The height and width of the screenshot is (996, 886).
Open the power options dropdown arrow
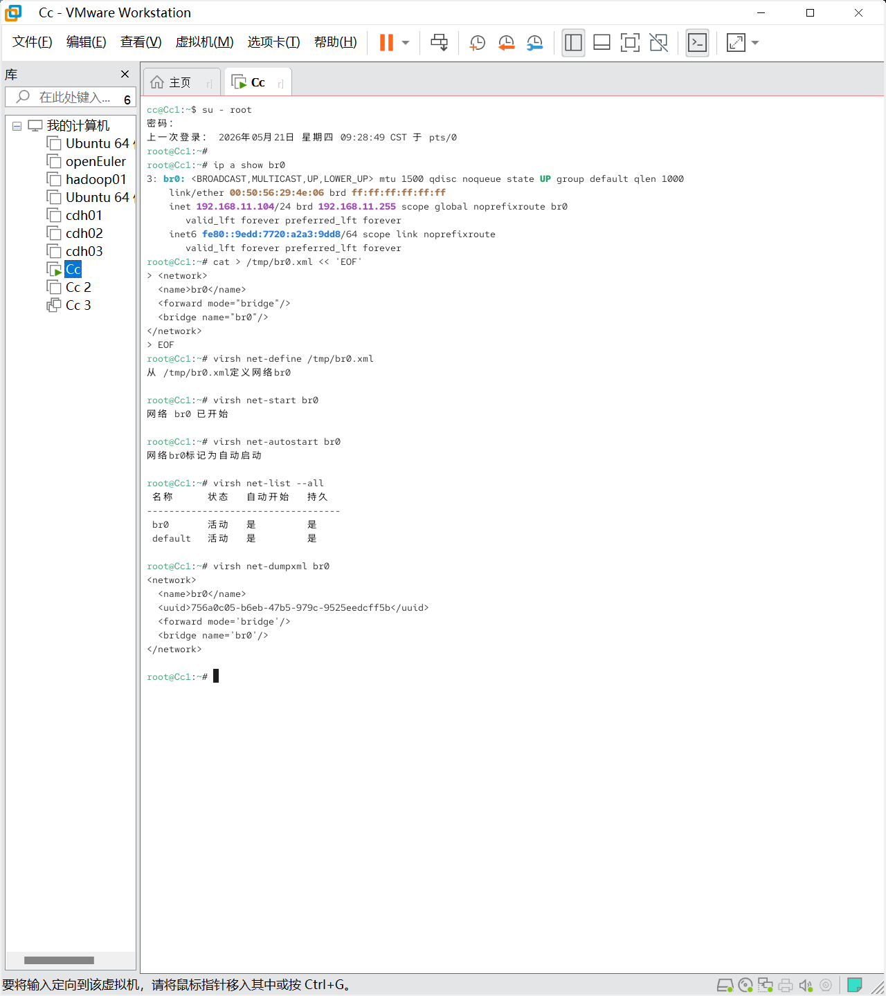[406, 43]
